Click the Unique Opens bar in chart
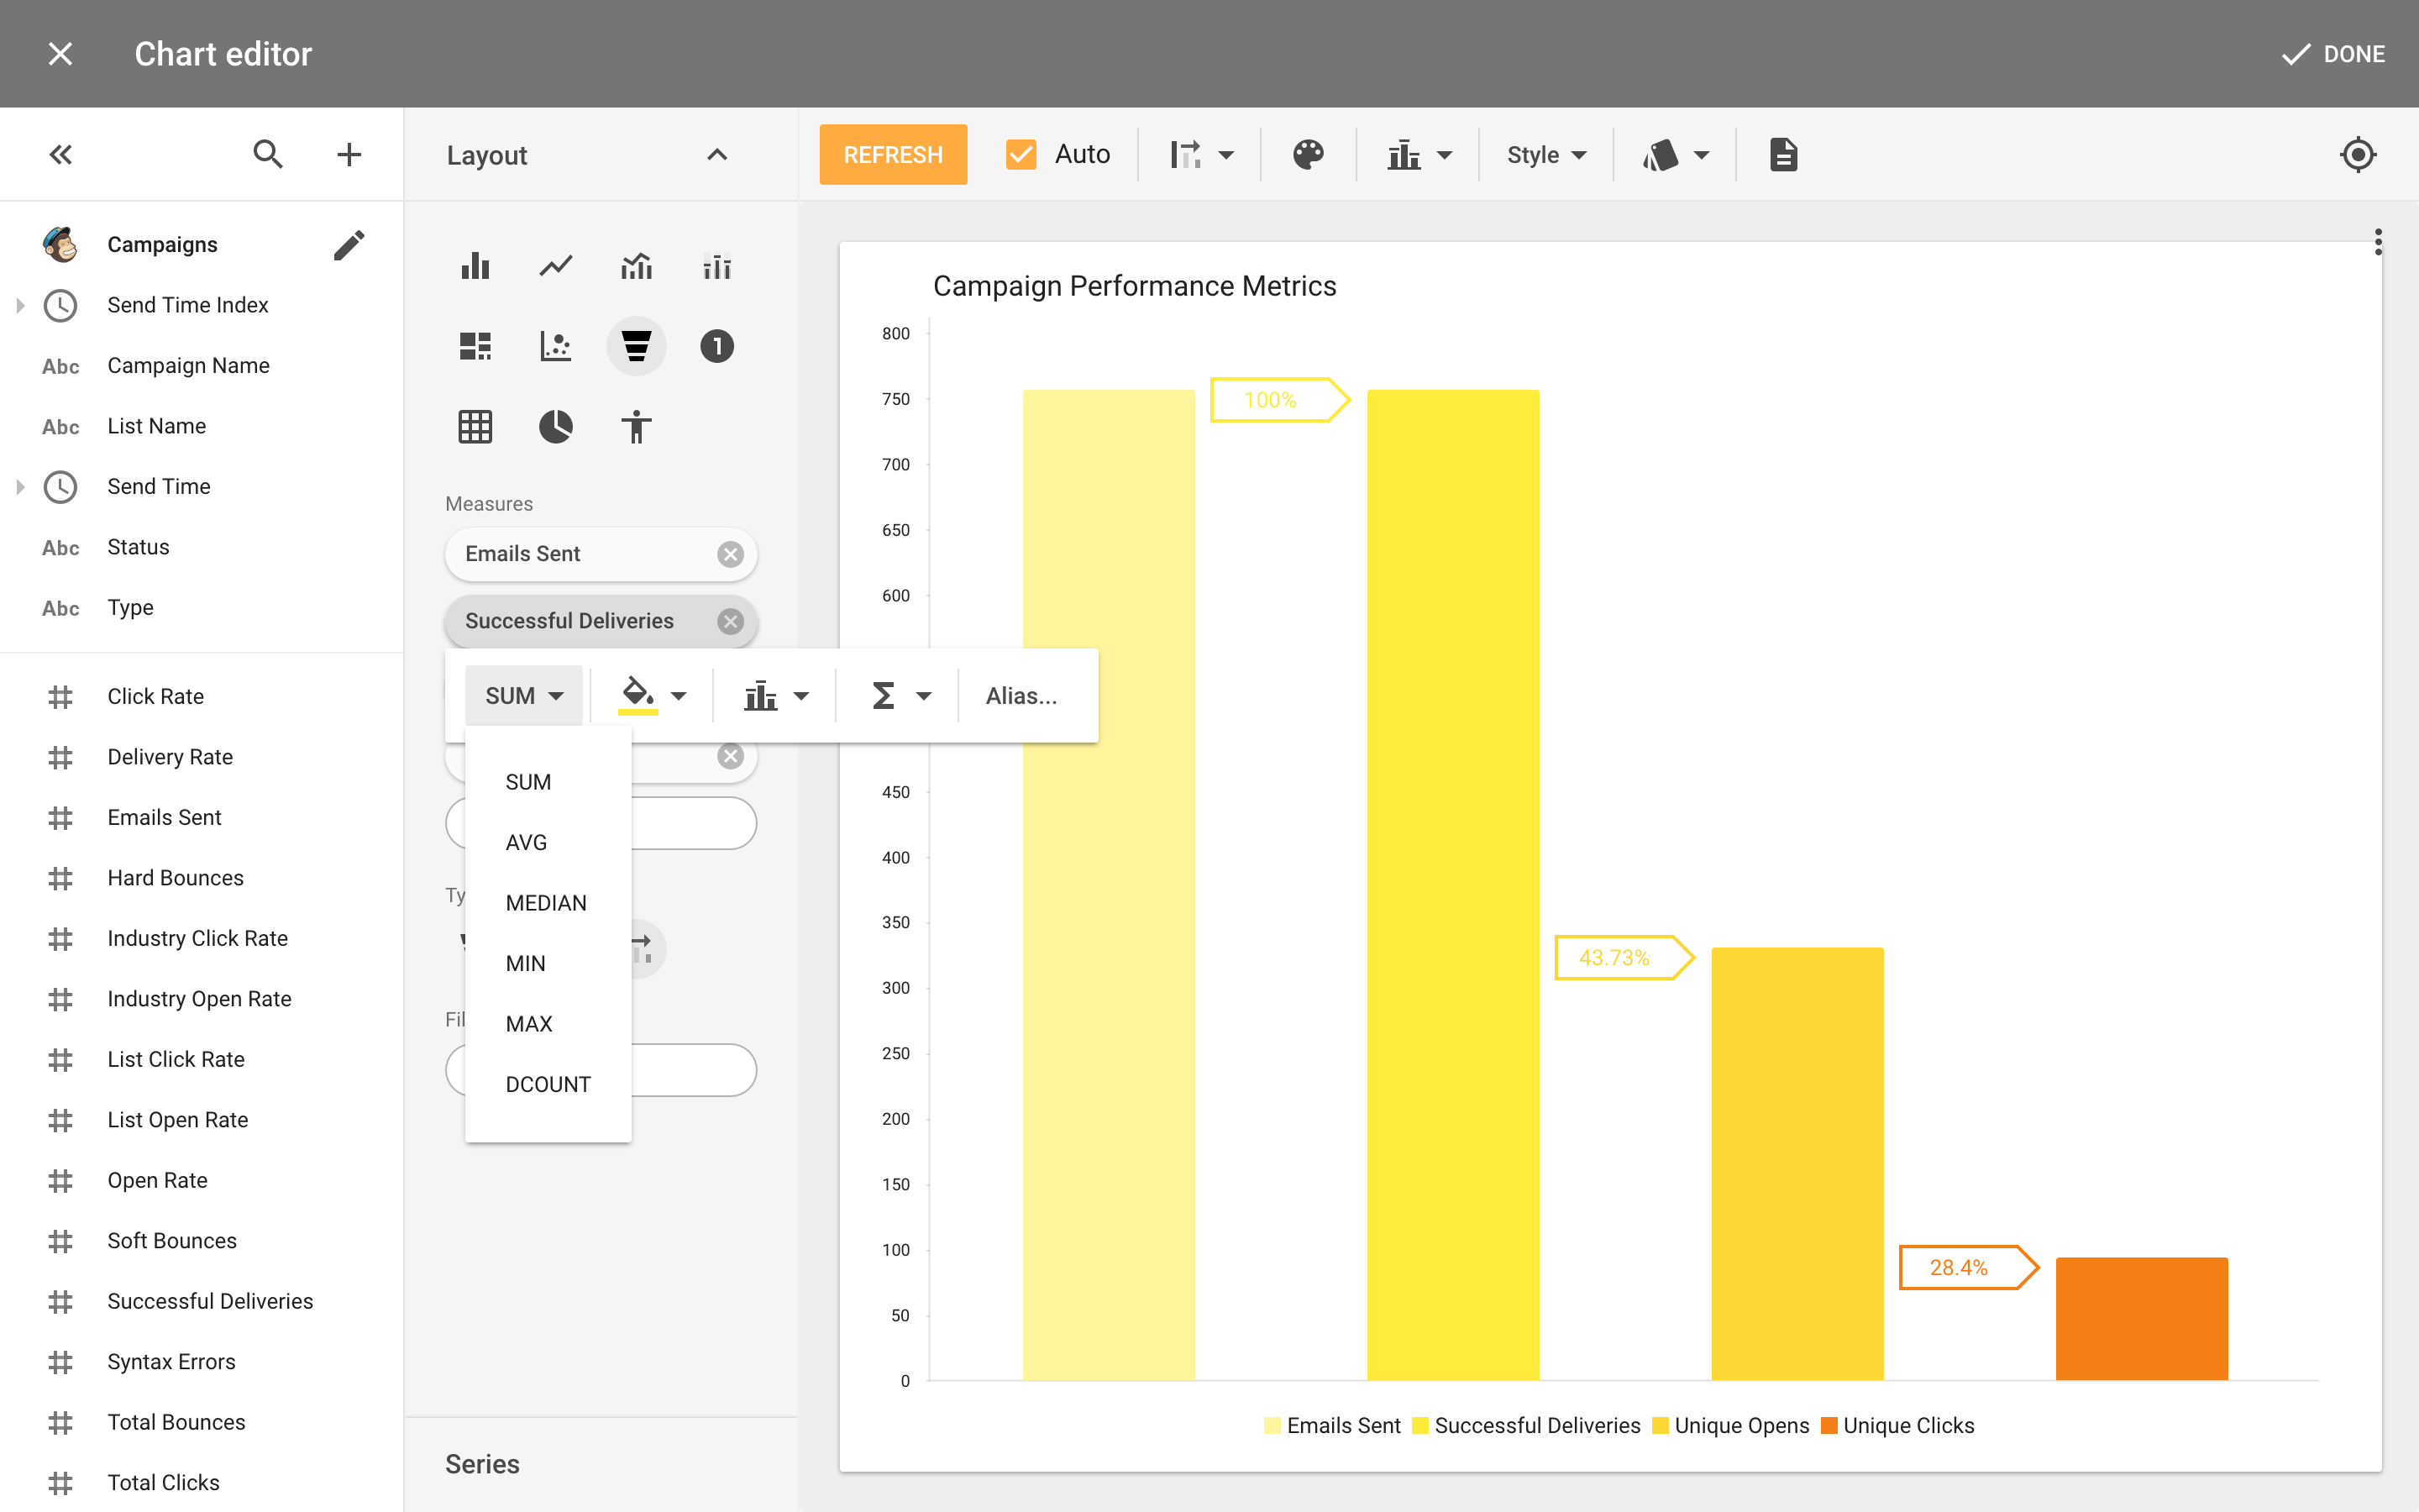 point(1797,1164)
